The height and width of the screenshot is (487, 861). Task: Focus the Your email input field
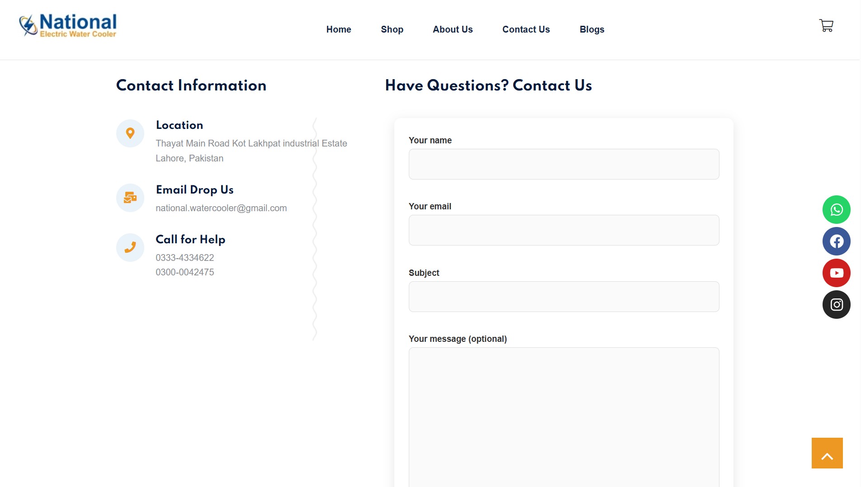(x=564, y=230)
